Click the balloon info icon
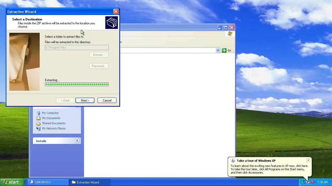The image size is (332, 186). point(233,161)
